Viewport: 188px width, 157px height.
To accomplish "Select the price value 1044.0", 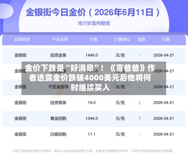I will 92,118.
